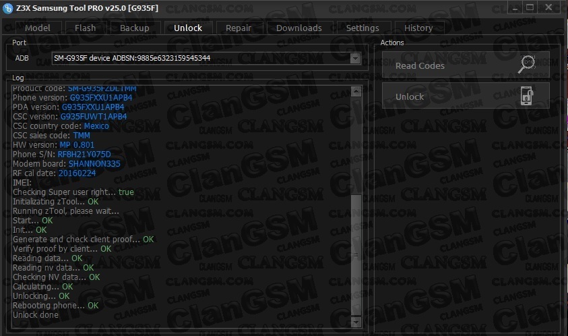
Task: Select the Unlock tab
Action: tap(187, 28)
